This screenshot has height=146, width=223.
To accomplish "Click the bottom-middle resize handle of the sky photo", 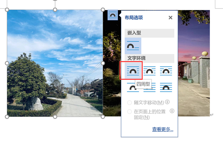I will pyautogui.click(x=55, y=117).
